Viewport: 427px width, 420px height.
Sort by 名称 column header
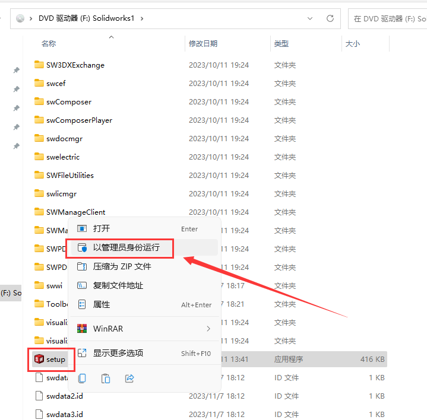[49, 43]
